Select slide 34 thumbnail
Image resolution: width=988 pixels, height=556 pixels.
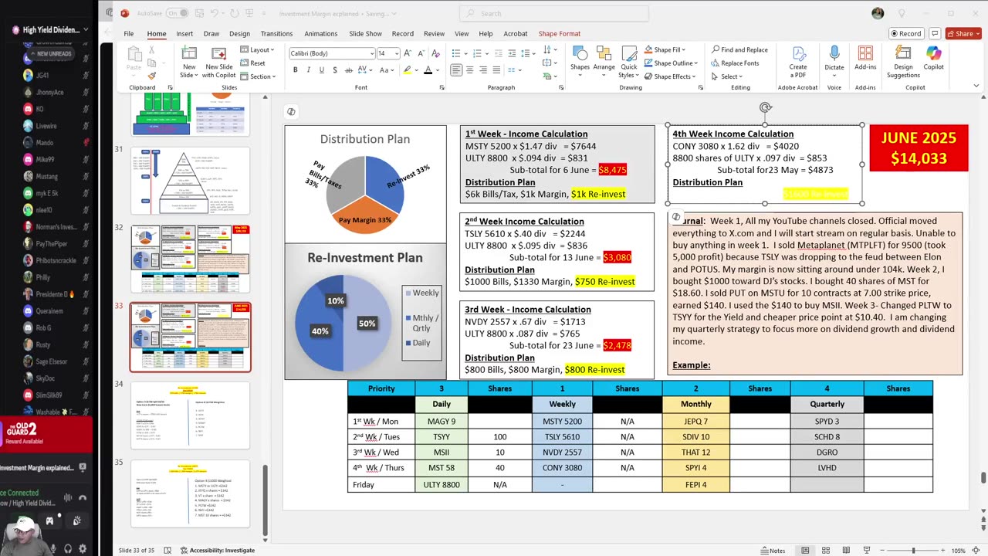191,415
